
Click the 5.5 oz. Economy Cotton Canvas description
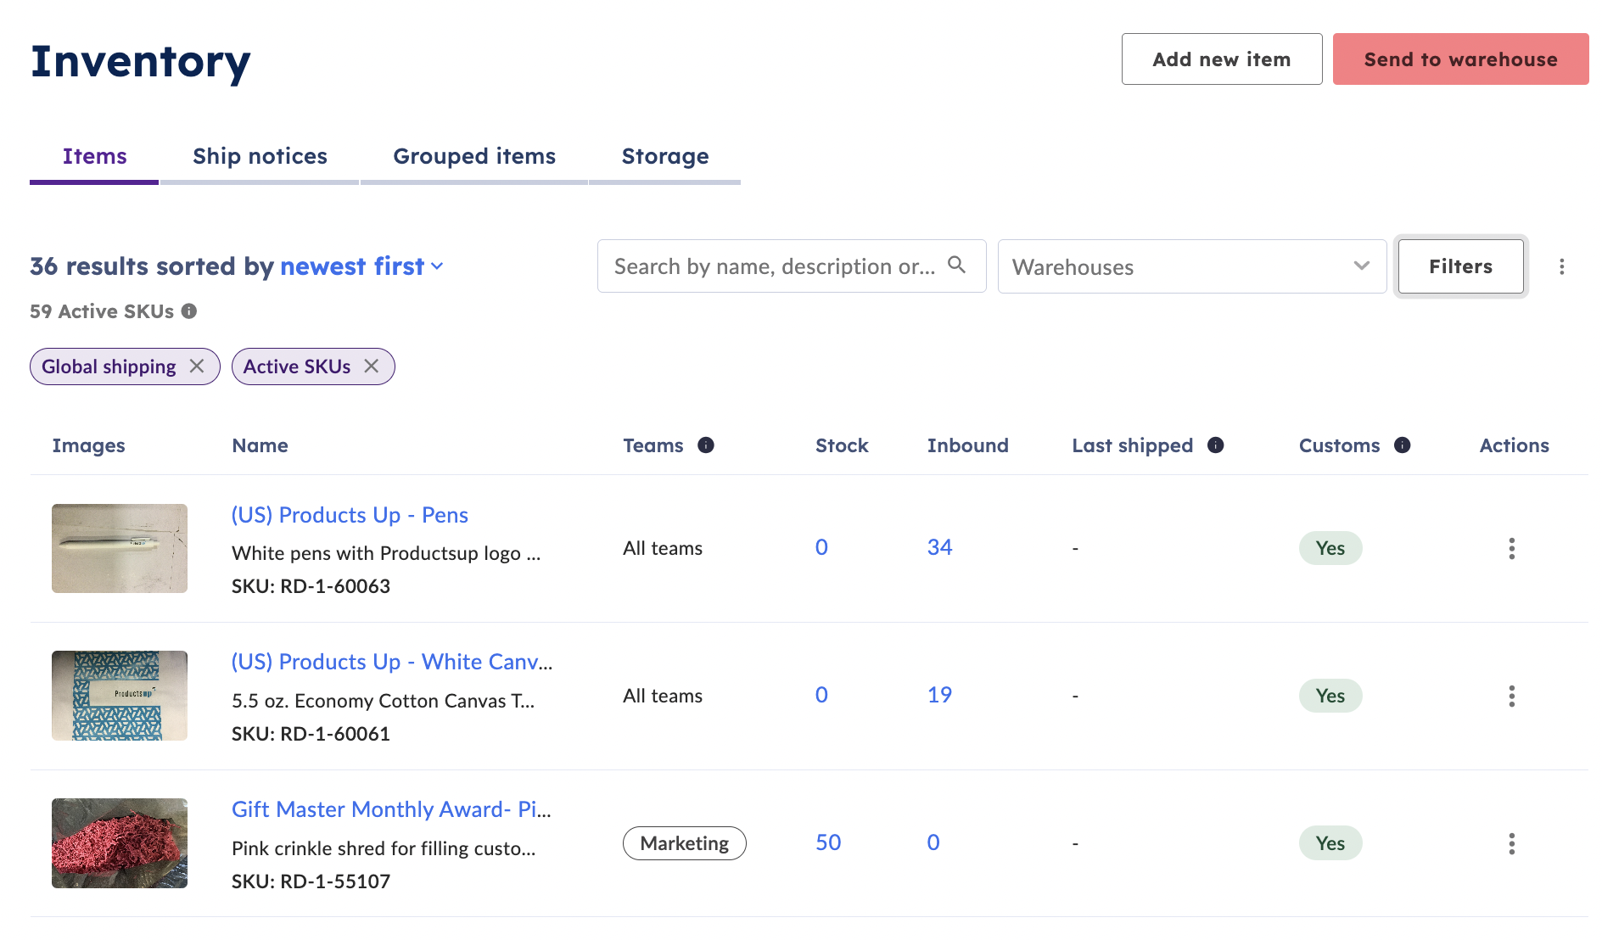point(383,701)
